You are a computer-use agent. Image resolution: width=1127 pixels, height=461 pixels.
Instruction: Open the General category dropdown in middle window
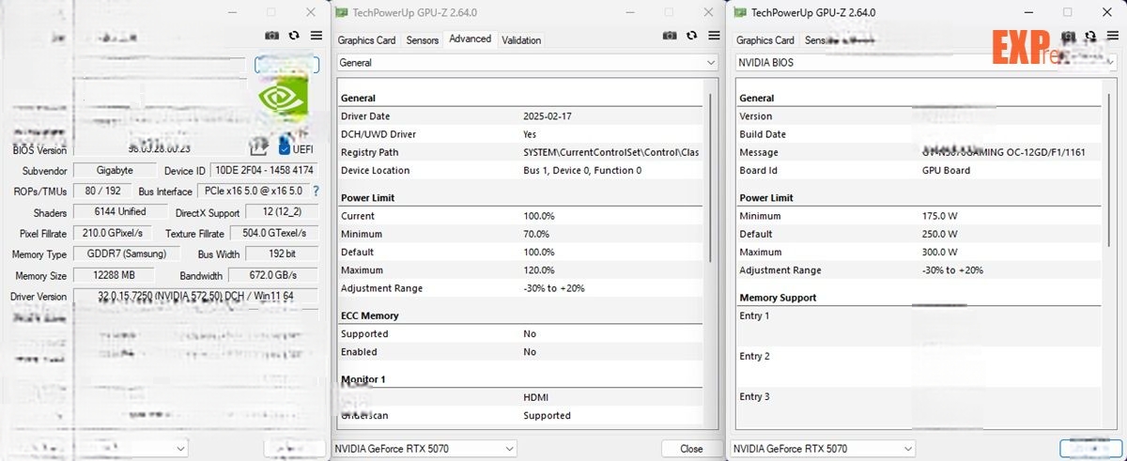(x=528, y=63)
